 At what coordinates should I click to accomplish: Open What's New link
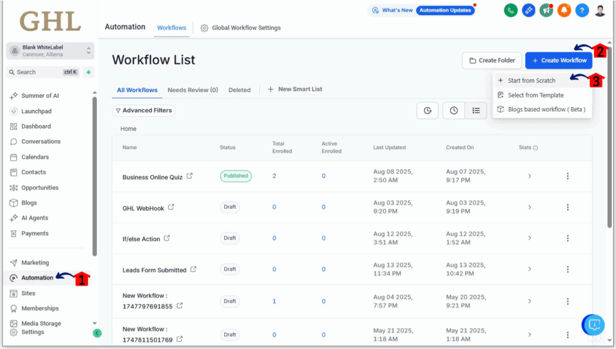point(392,10)
